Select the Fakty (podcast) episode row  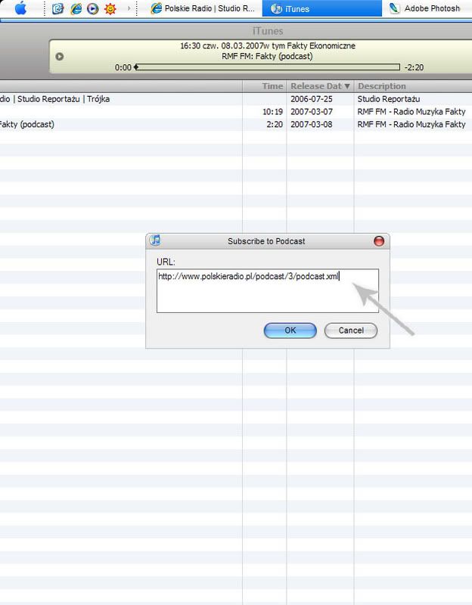pos(236,124)
